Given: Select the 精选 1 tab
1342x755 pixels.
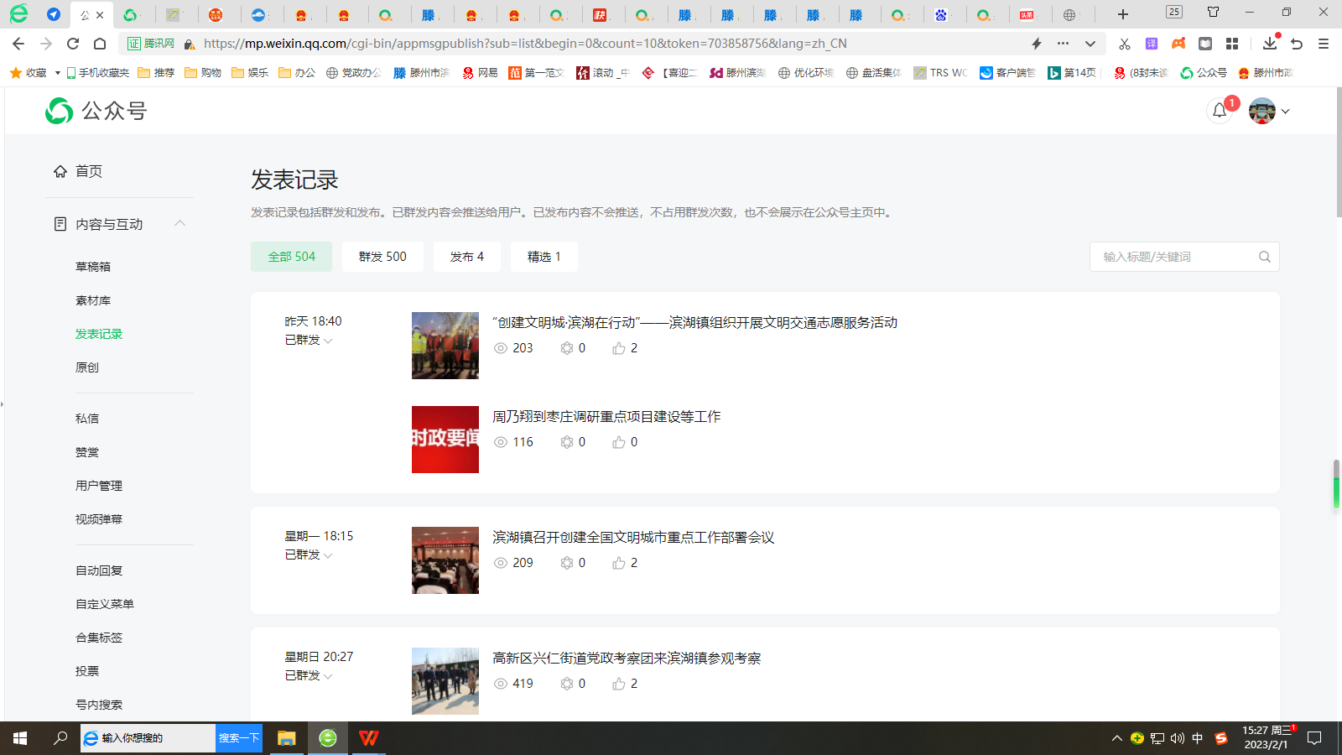Looking at the screenshot, I should coord(544,257).
